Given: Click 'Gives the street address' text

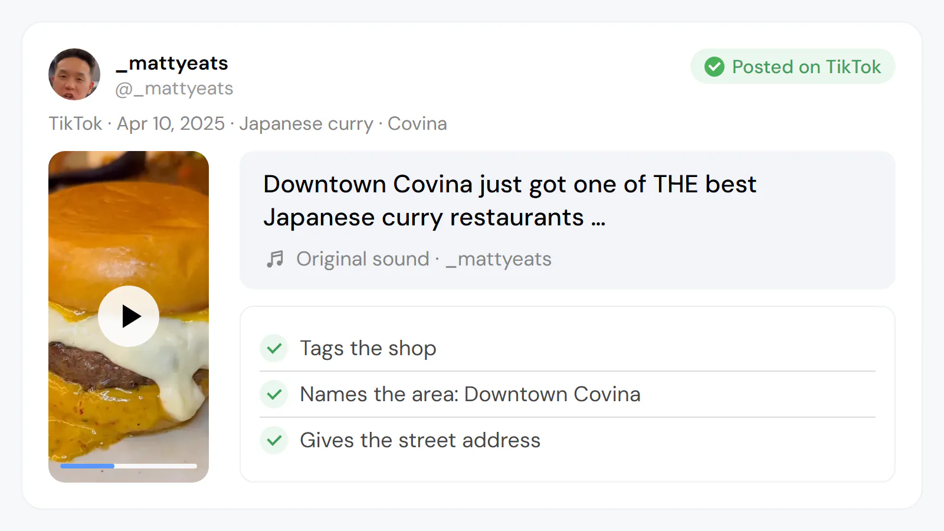Looking at the screenshot, I should pos(420,440).
